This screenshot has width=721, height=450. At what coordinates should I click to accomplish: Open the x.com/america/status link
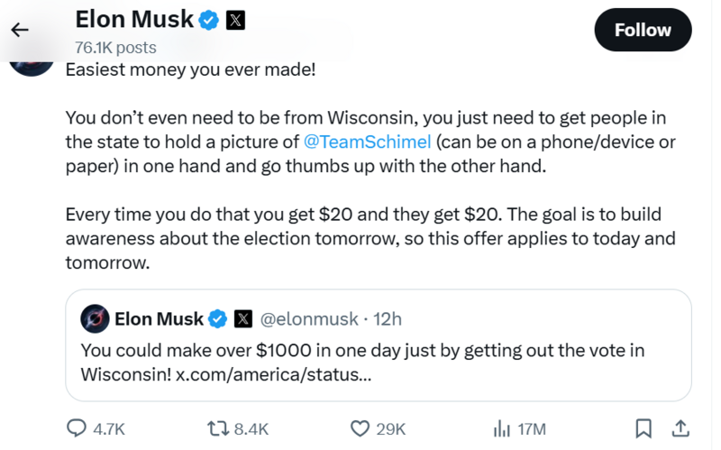pyautogui.click(x=273, y=373)
